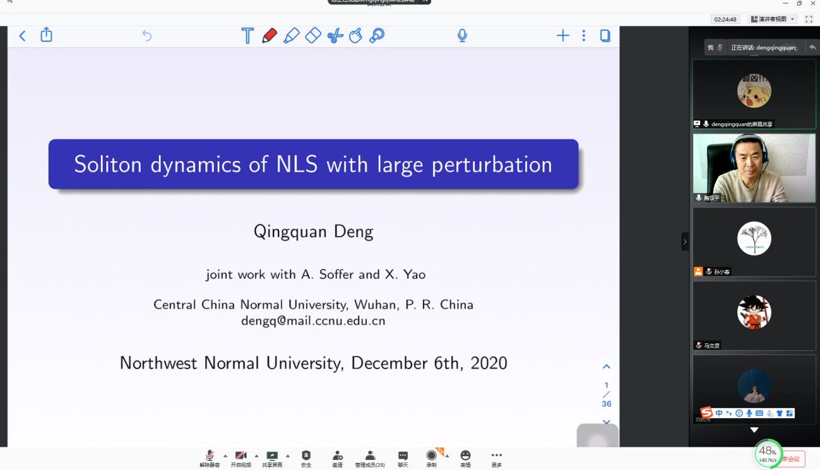The image size is (820, 470).
Task: Open the 演讲者视图 view dropdown
Action: [x=772, y=19]
